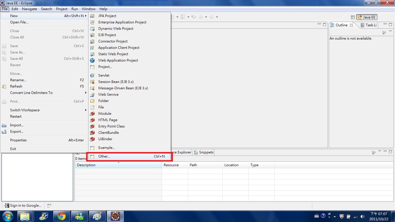Click the Location column header
The height and width of the screenshot is (222, 395).
point(236,165)
